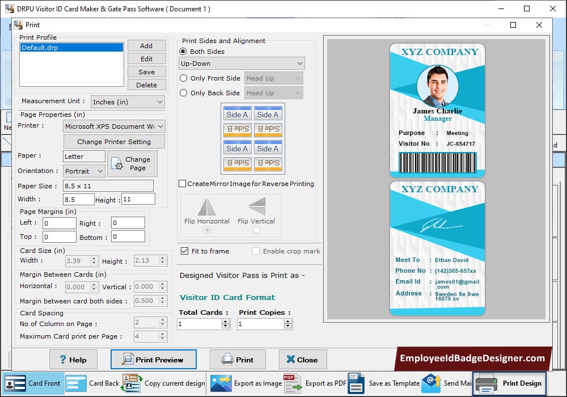Image resolution: width=567 pixels, height=397 pixels.
Task: Enable Create Mirror Image for Reverse Printing
Action: coord(183,184)
